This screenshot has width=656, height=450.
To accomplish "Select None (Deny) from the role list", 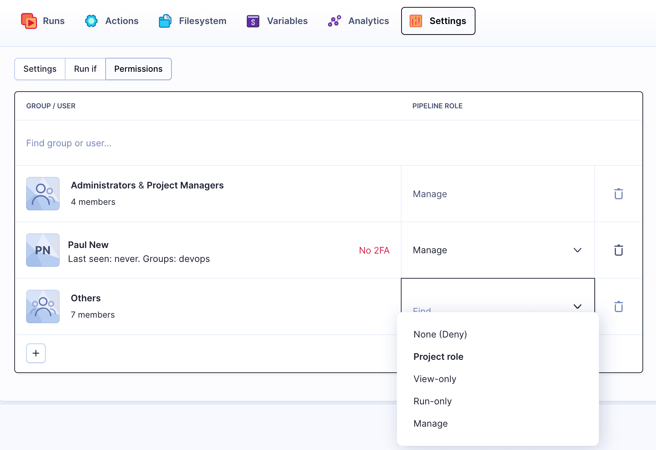I will (x=440, y=334).
